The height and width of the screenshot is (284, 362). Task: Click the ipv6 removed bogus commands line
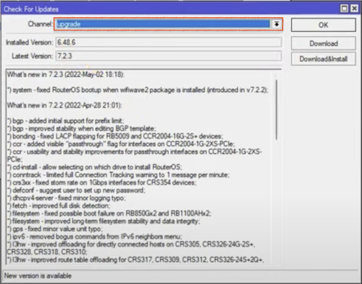[95, 237]
